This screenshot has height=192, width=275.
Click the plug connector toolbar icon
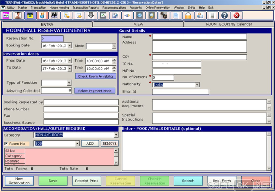127,16
